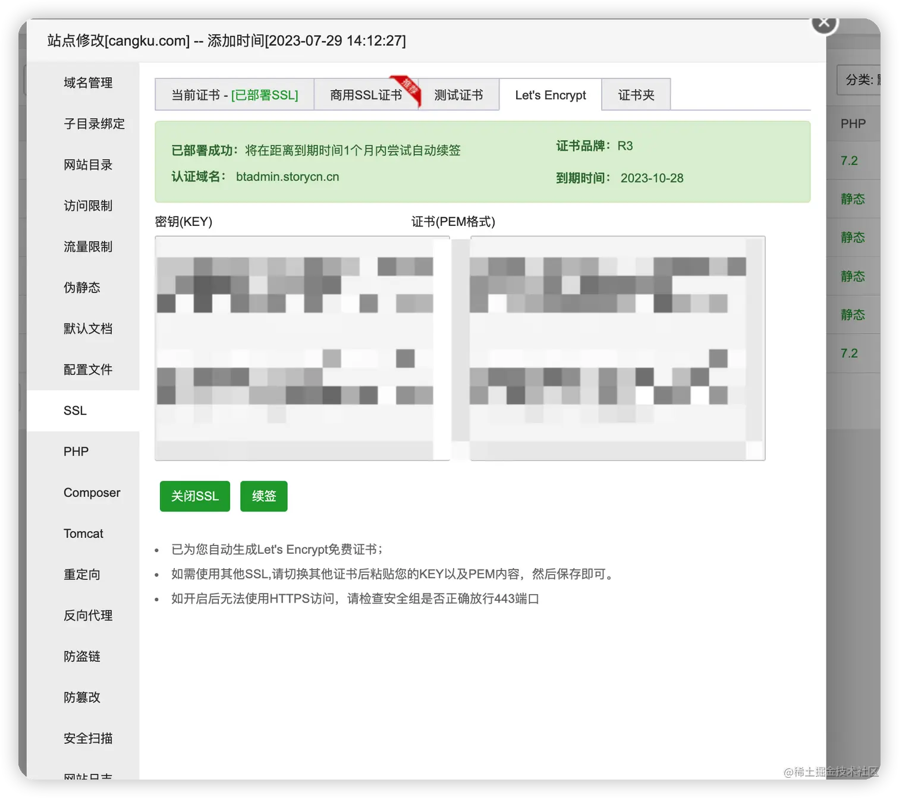Switch to 商用SSL证书 tab
899x798 pixels.
(x=366, y=95)
